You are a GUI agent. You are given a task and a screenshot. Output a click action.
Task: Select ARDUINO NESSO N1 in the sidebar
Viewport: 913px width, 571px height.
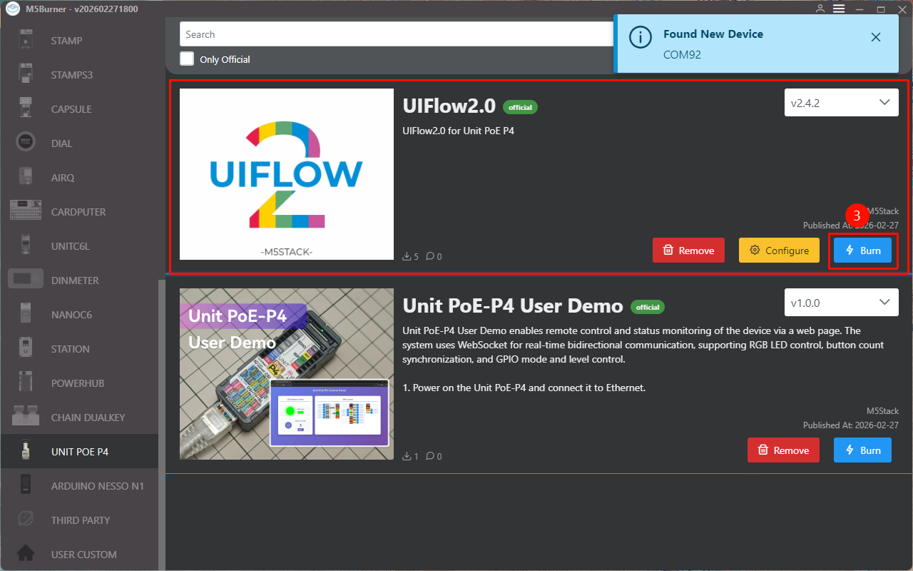[97, 486]
